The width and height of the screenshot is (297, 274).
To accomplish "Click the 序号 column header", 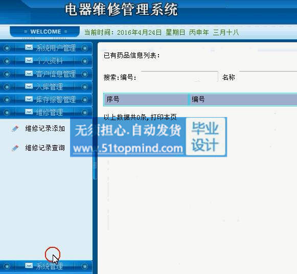I will pos(146,99).
